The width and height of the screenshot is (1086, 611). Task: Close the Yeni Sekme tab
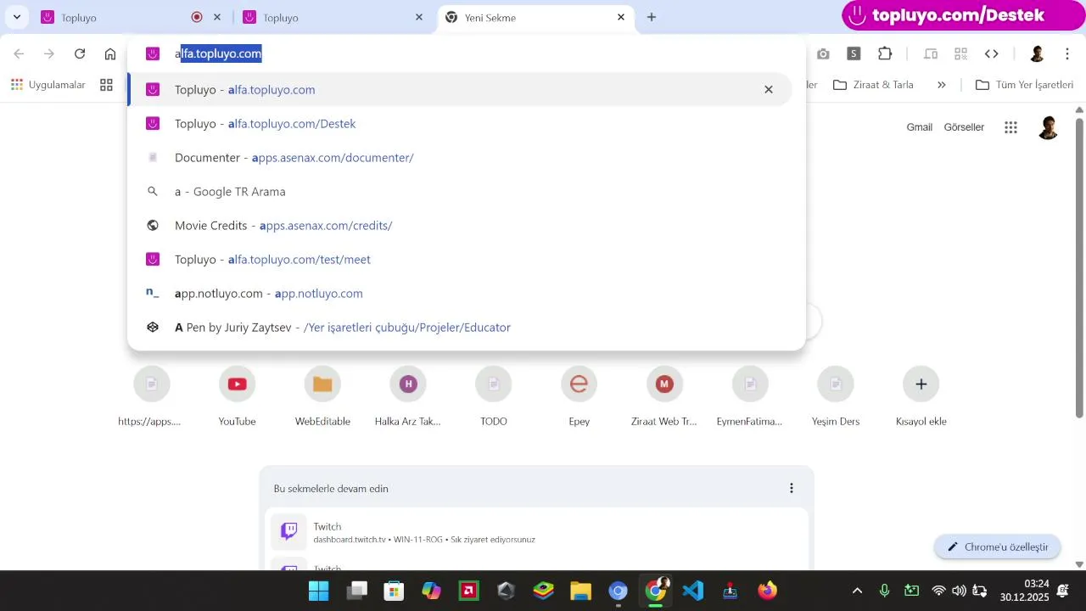coord(621,17)
